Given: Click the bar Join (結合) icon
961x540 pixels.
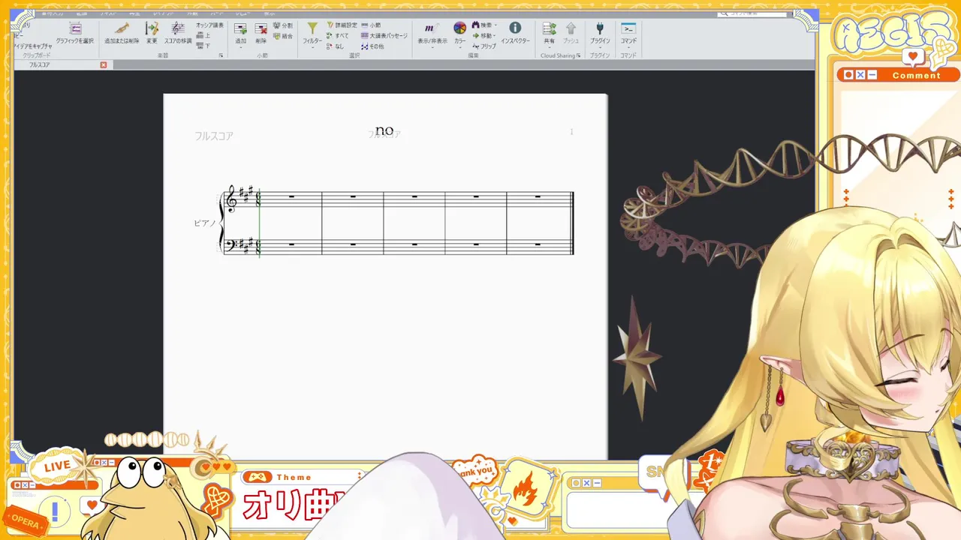Looking at the screenshot, I should tap(283, 36).
